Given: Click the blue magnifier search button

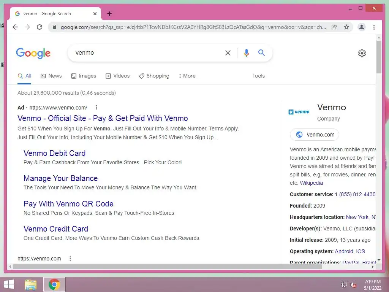Looking at the screenshot, I should pyautogui.click(x=261, y=52).
